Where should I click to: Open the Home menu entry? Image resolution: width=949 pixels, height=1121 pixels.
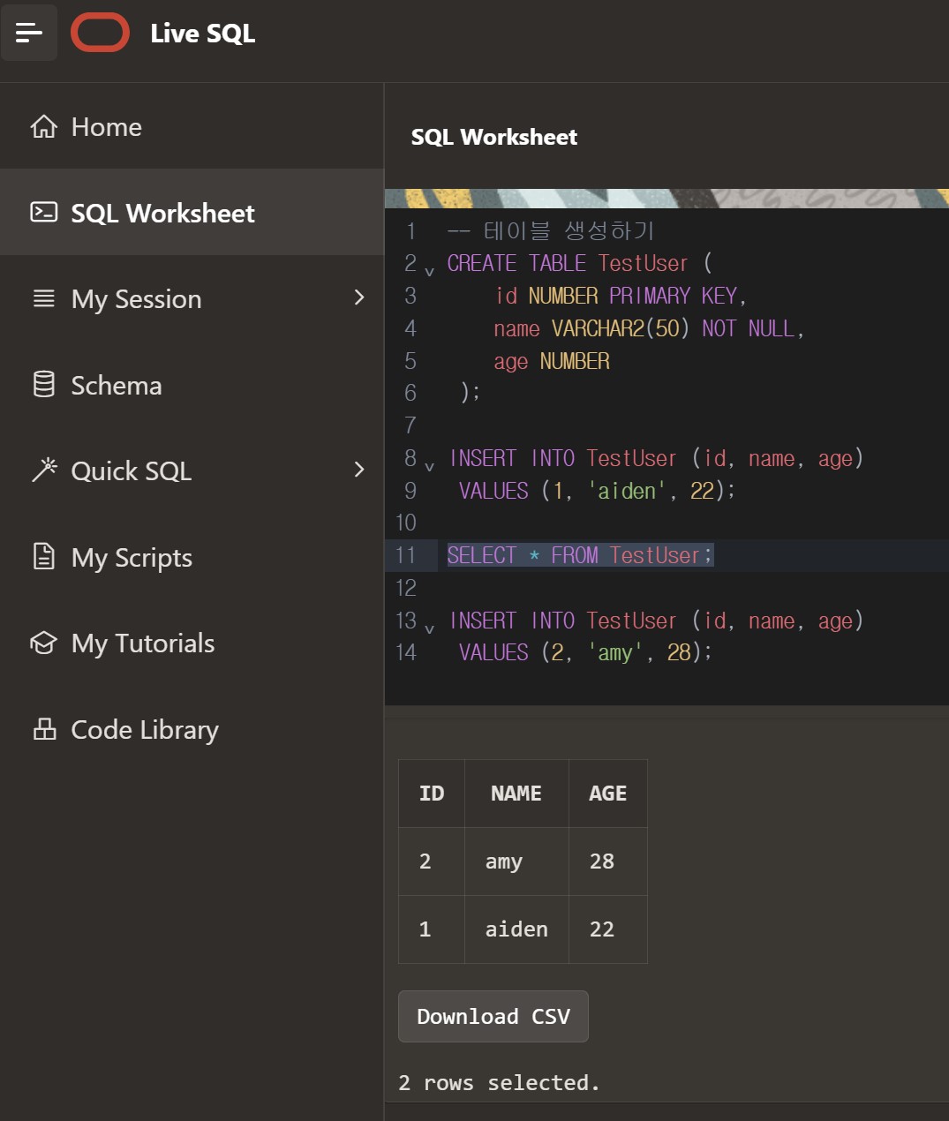tap(192, 126)
